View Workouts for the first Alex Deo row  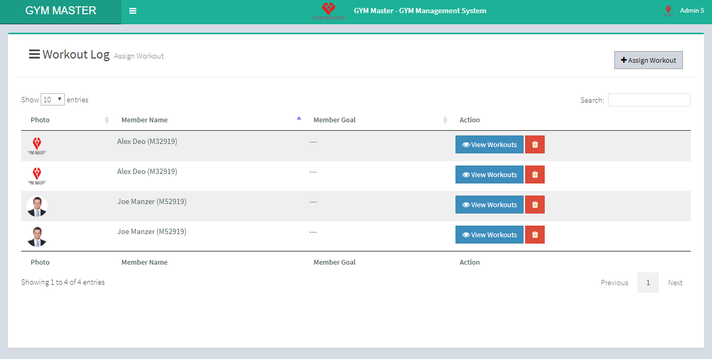tap(489, 144)
